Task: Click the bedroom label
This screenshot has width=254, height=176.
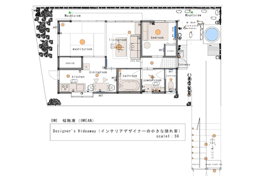Action: tap(157, 38)
